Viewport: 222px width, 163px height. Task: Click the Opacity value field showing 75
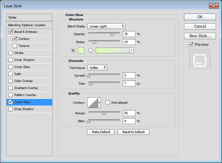pos(129,34)
